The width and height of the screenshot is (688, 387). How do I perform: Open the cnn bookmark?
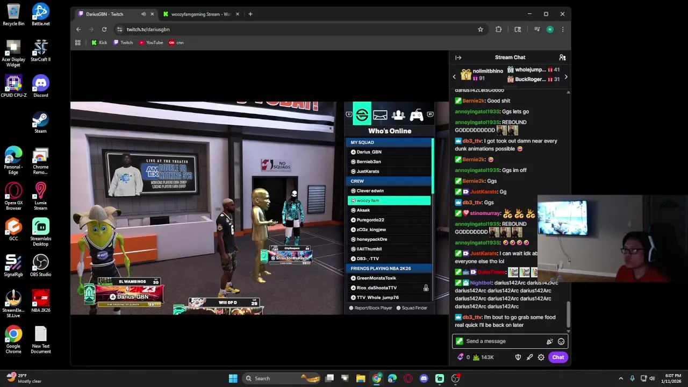tap(176, 42)
